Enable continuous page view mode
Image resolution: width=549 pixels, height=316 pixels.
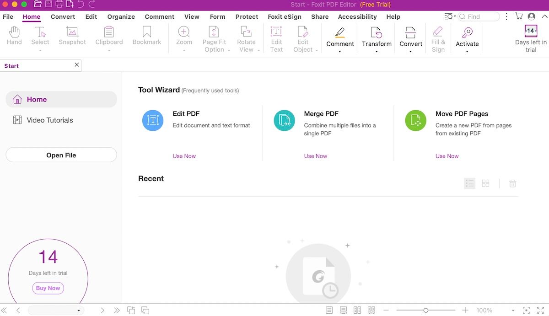pos(343,311)
